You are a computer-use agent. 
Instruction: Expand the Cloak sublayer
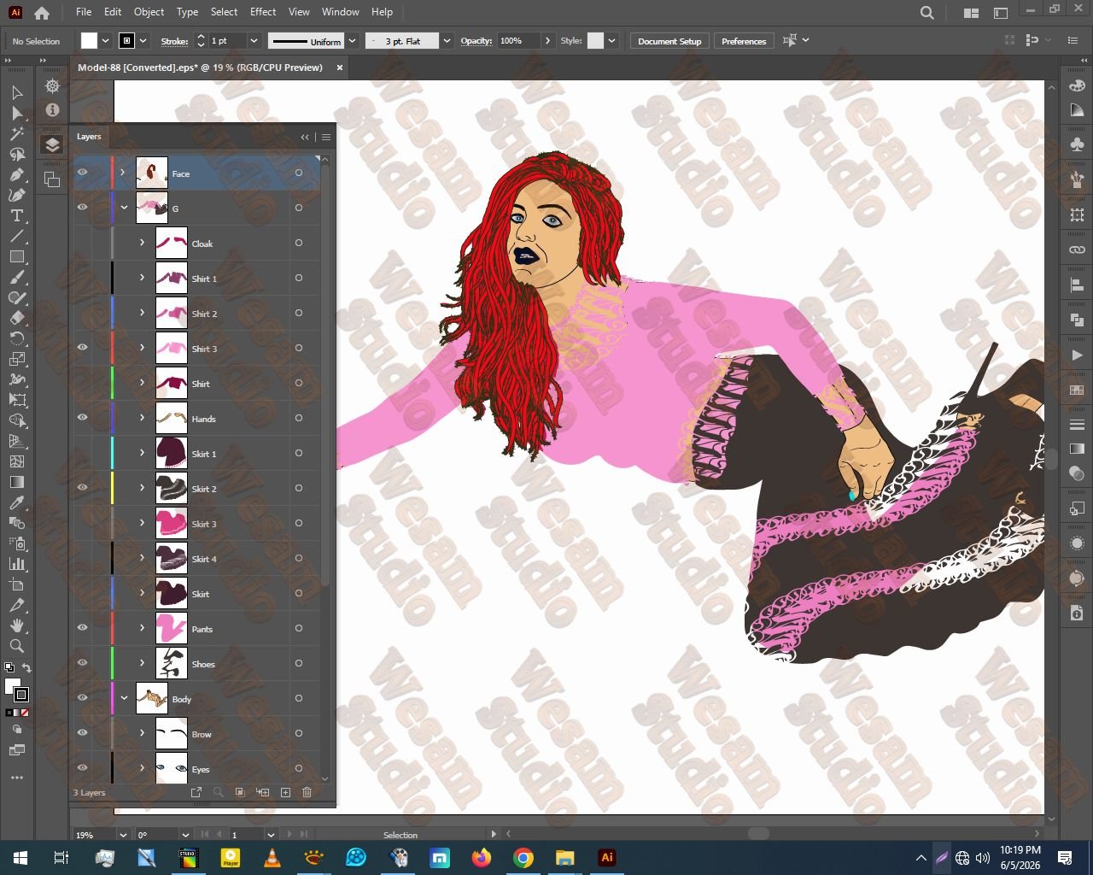[x=143, y=243]
